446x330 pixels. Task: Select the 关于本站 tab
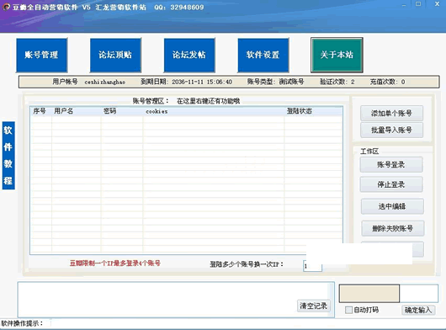pyautogui.click(x=337, y=55)
